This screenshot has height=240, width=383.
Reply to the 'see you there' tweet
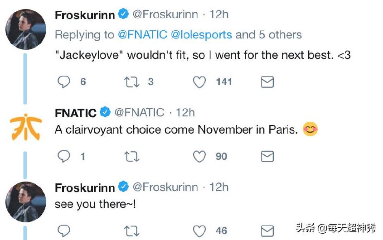pyautogui.click(x=64, y=230)
